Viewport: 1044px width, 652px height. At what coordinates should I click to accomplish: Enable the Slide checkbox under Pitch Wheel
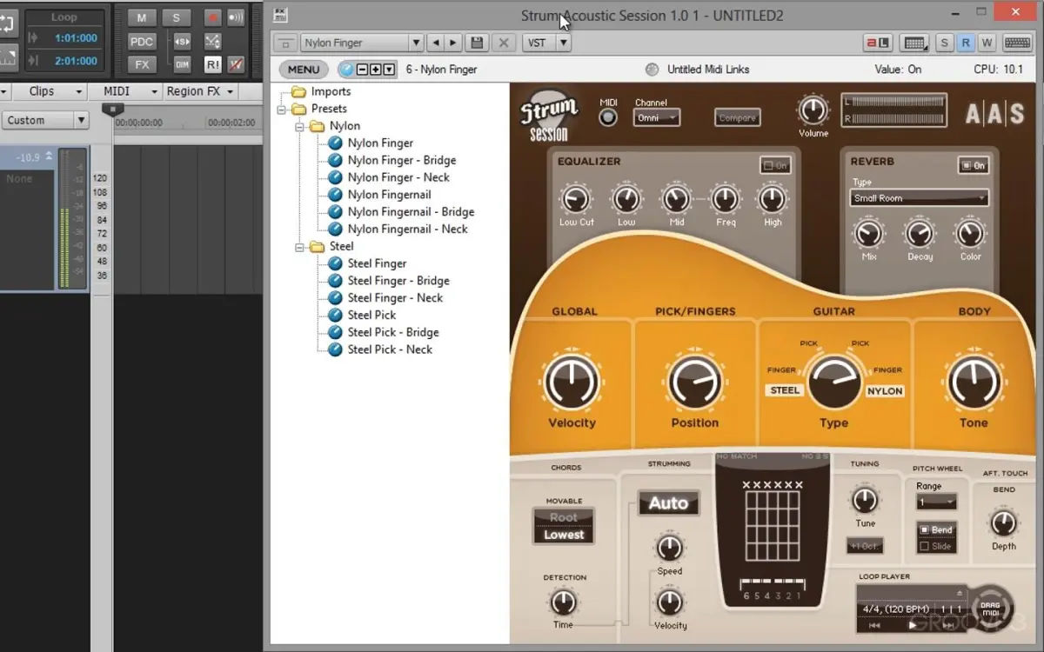click(924, 546)
